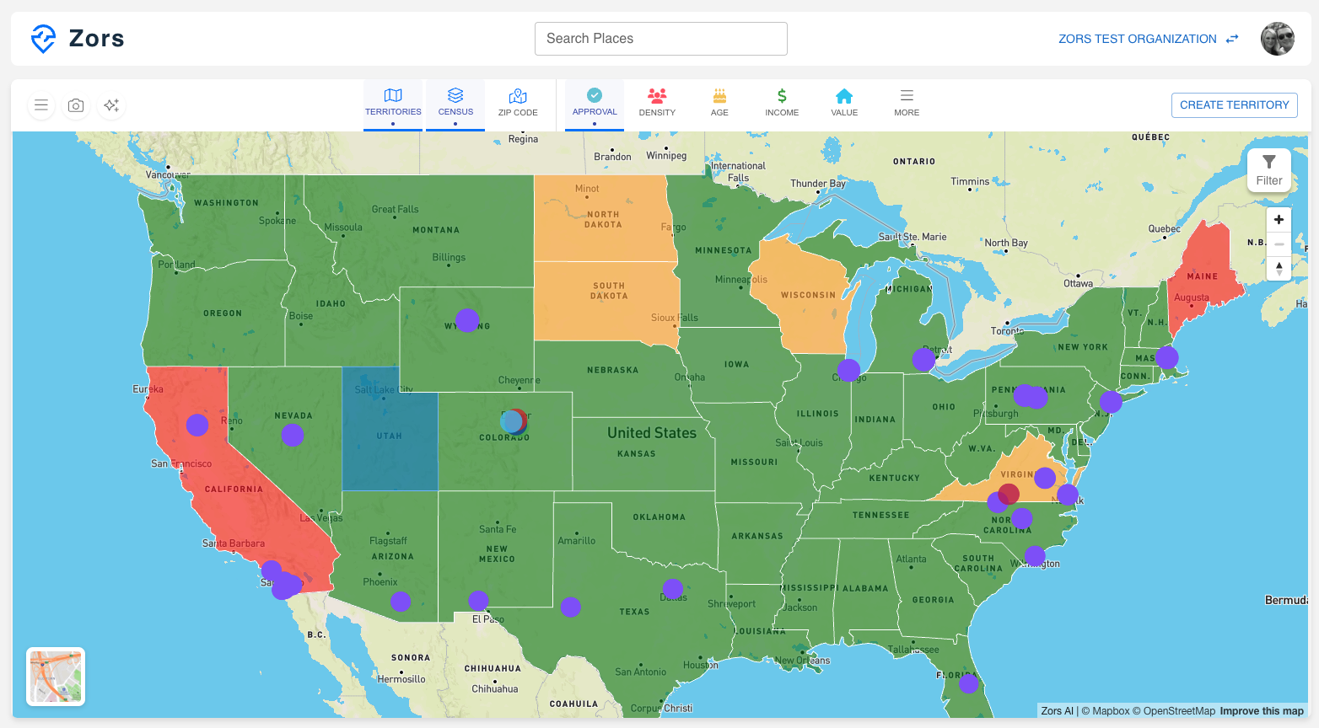The width and height of the screenshot is (1319, 728).
Task: Reset map compass bearing to north
Action: pos(1279,269)
